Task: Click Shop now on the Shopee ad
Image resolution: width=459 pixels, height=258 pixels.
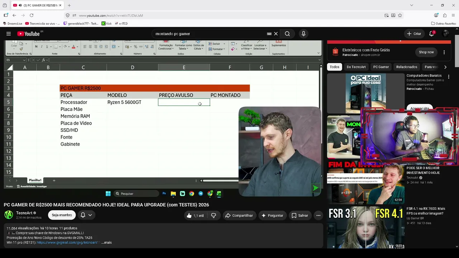Action: [426, 52]
